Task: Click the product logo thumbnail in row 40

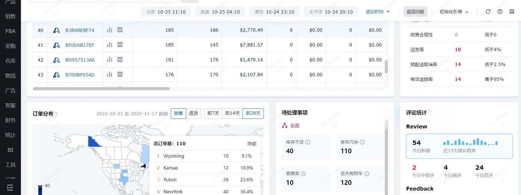Action: coord(57,30)
